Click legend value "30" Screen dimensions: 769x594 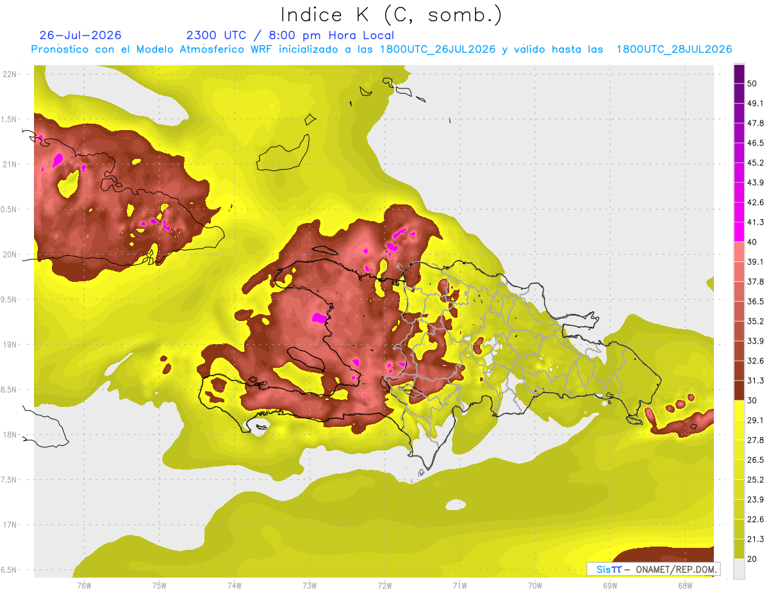point(752,400)
